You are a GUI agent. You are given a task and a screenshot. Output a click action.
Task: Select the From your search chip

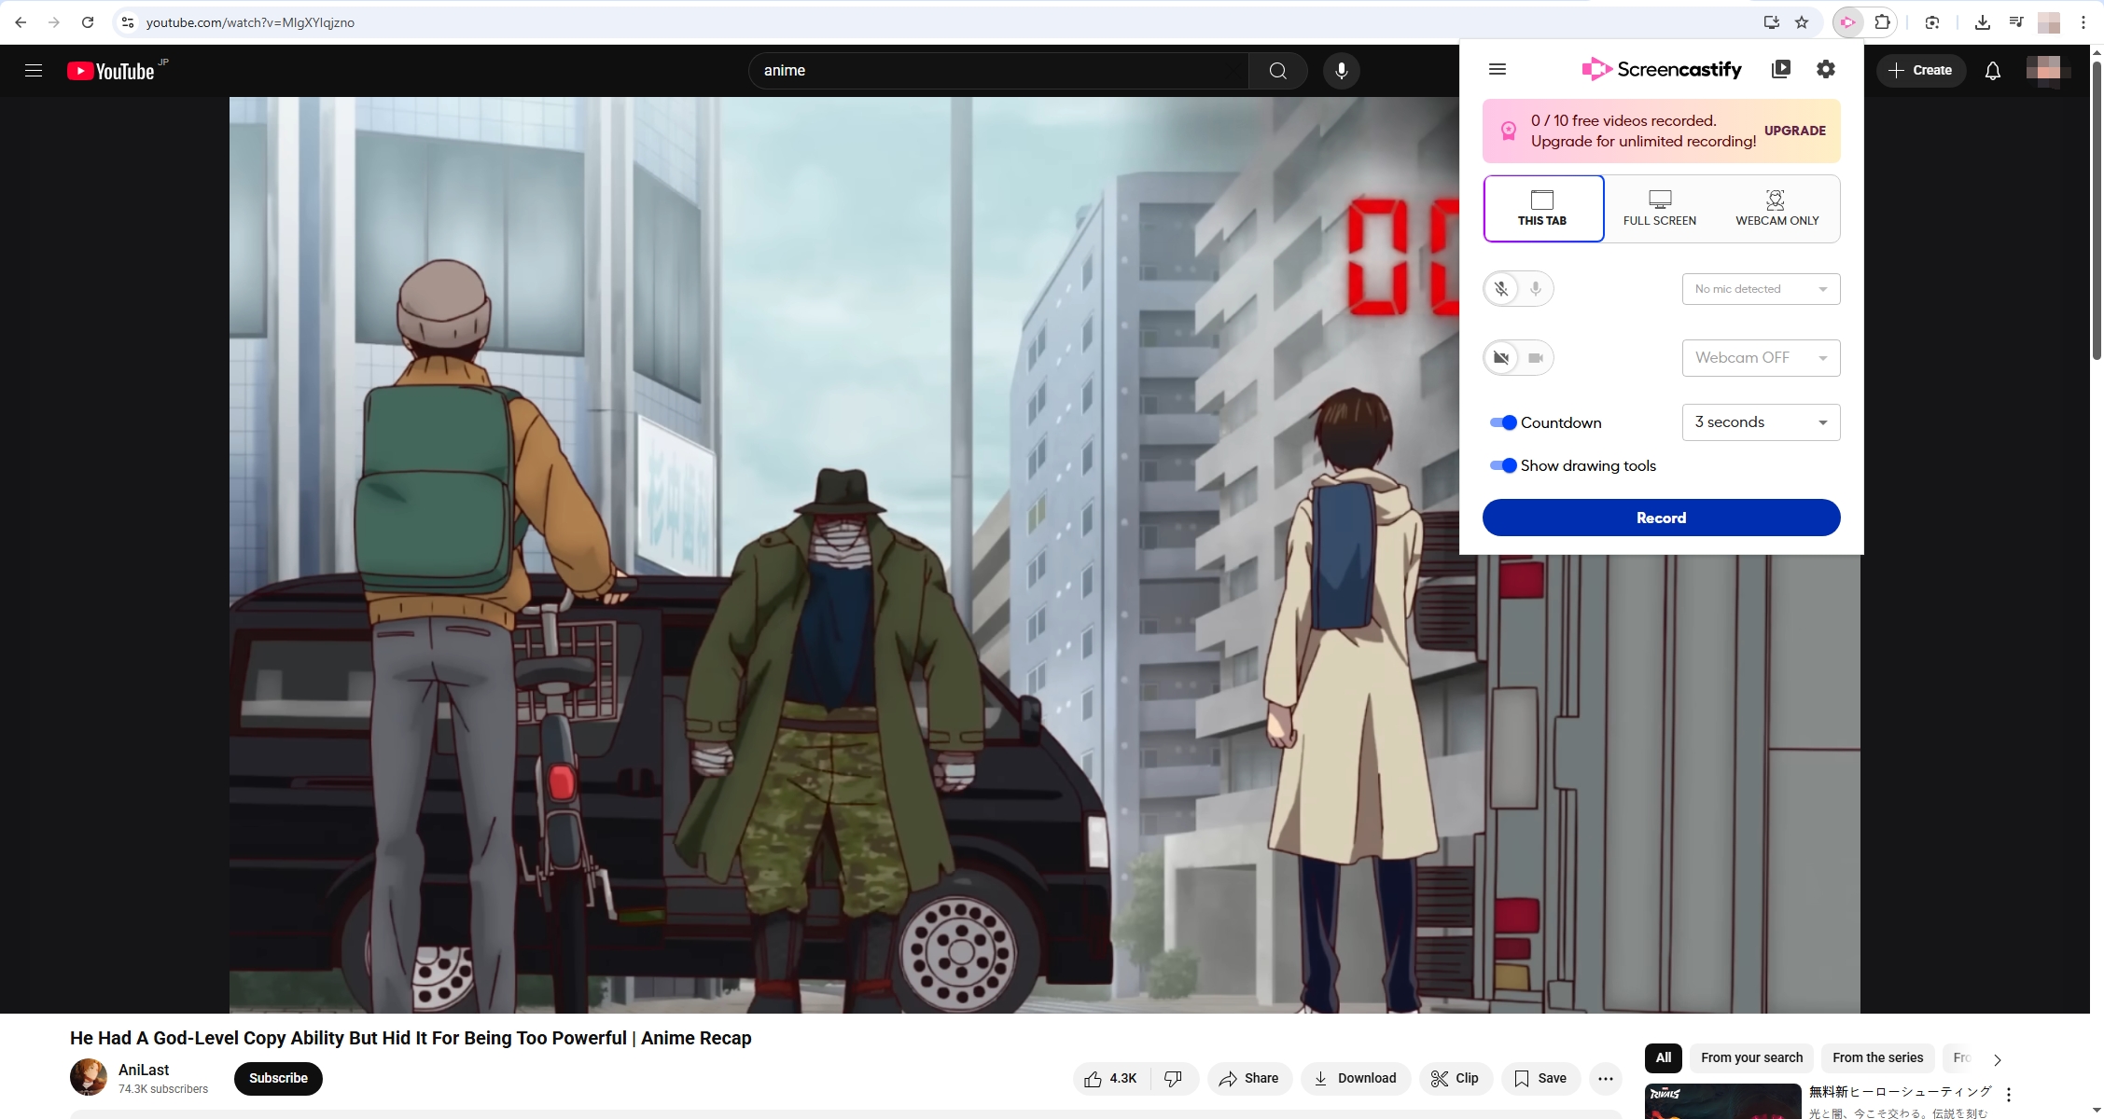[1751, 1057]
